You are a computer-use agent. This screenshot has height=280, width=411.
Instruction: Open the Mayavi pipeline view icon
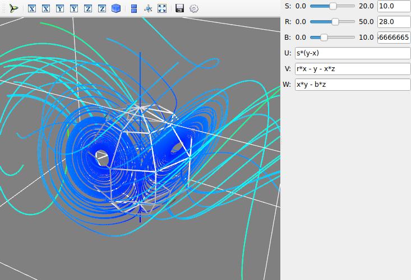[13, 8]
